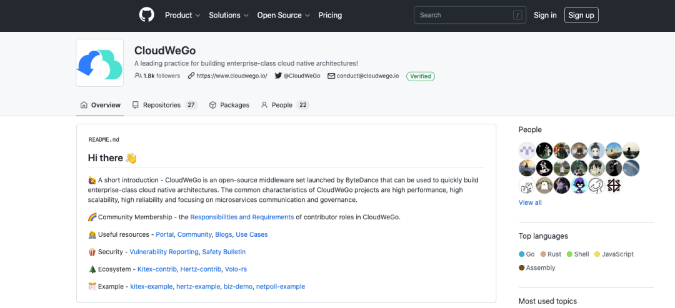The width and height of the screenshot is (675, 308).
Task: Open the astronaut riding rocket avatar
Action: [x=544, y=168]
